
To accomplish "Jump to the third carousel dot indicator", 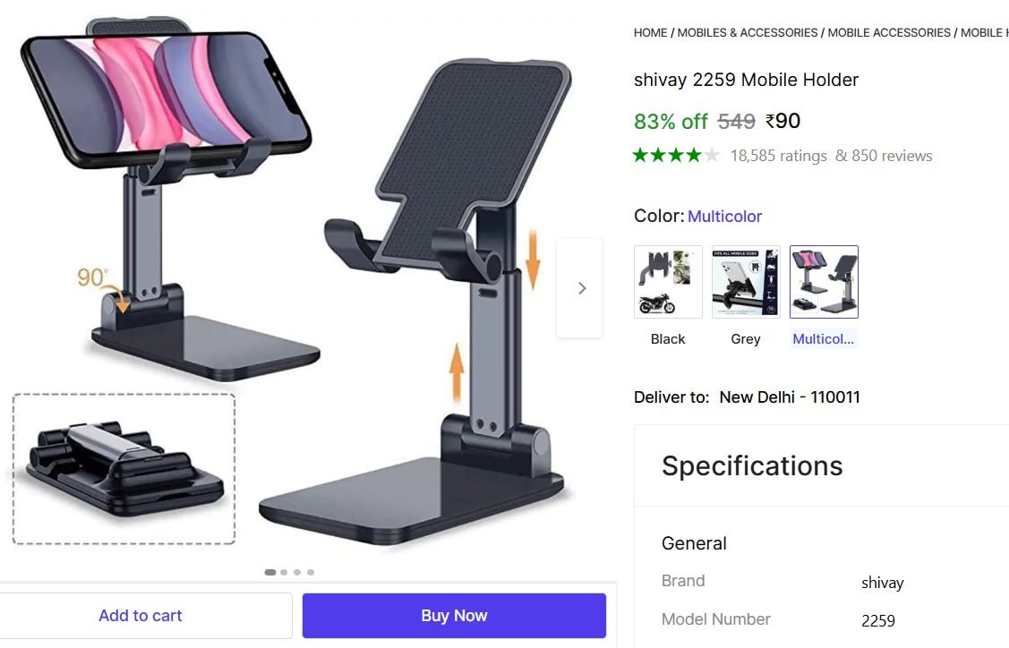I will click(x=297, y=572).
